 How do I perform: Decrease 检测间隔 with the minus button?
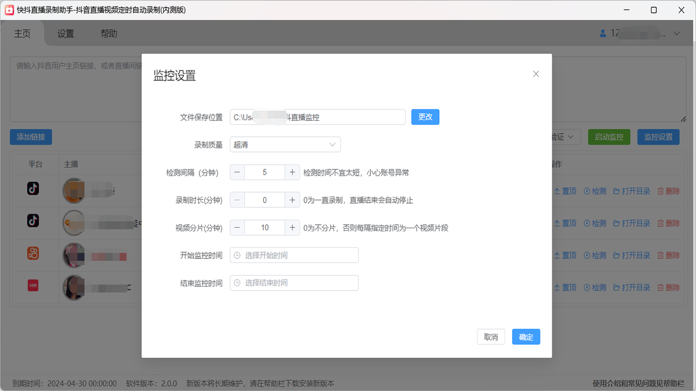[238, 172]
